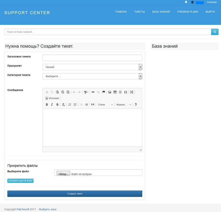
Task: Click the Unlink icon in toolbar
Action: pyautogui.click(x=98, y=92)
